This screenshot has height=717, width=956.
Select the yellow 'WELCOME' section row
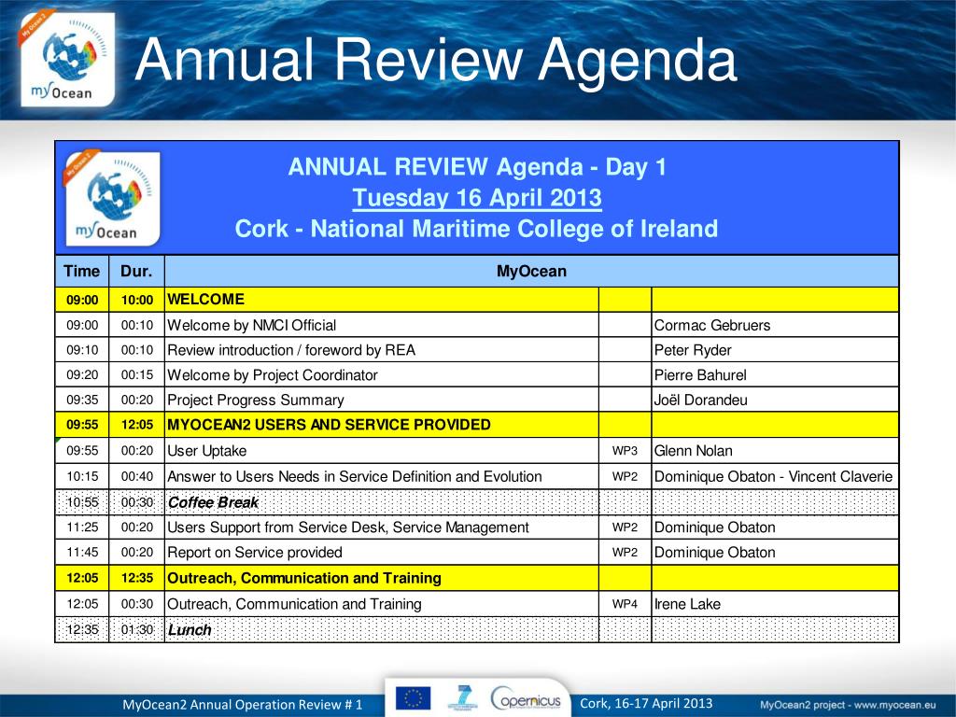coord(477,300)
